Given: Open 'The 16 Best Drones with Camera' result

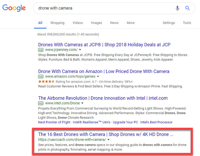Looking at the screenshot, I should pos(106,135).
